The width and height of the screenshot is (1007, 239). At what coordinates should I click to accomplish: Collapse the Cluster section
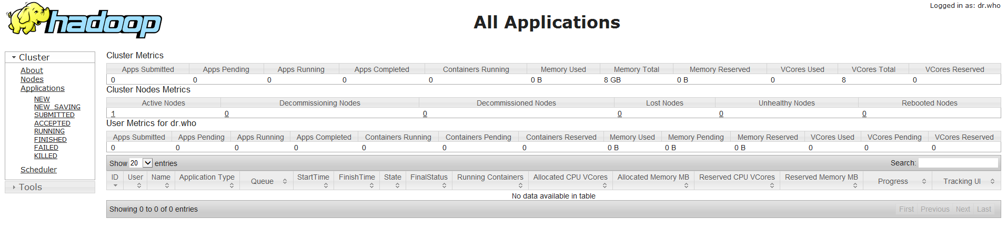coord(14,57)
